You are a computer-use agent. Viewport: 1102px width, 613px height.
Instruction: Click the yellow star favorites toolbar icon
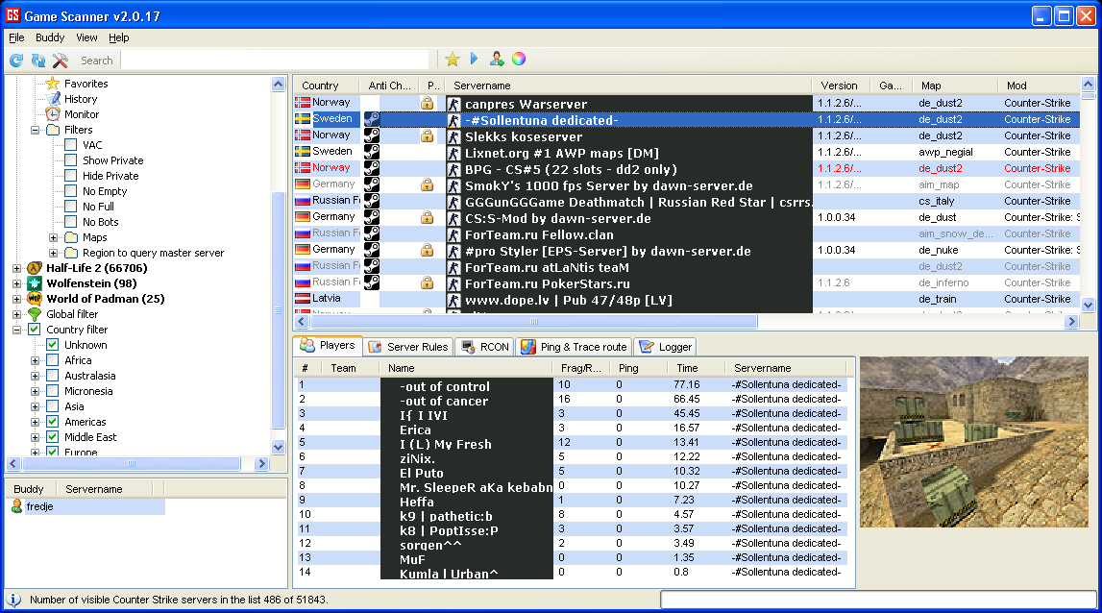tap(452, 59)
